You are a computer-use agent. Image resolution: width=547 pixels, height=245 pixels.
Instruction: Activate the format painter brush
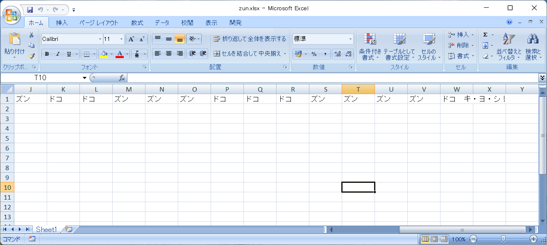pos(32,56)
